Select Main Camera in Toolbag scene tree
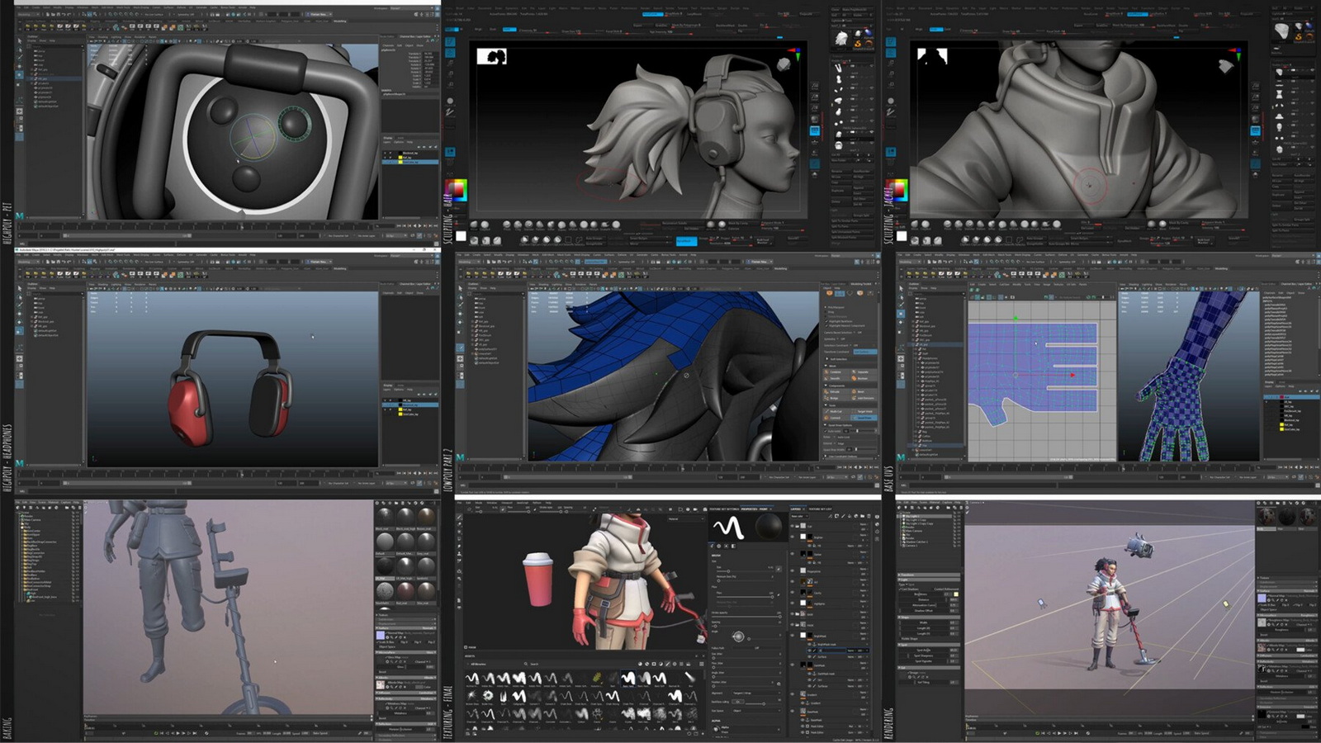The height and width of the screenshot is (743, 1321). (32, 520)
